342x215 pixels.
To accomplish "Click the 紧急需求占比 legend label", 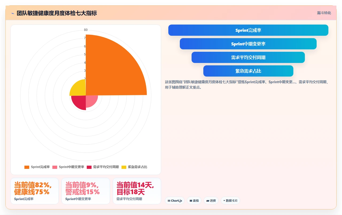I will click(x=138, y=167).
